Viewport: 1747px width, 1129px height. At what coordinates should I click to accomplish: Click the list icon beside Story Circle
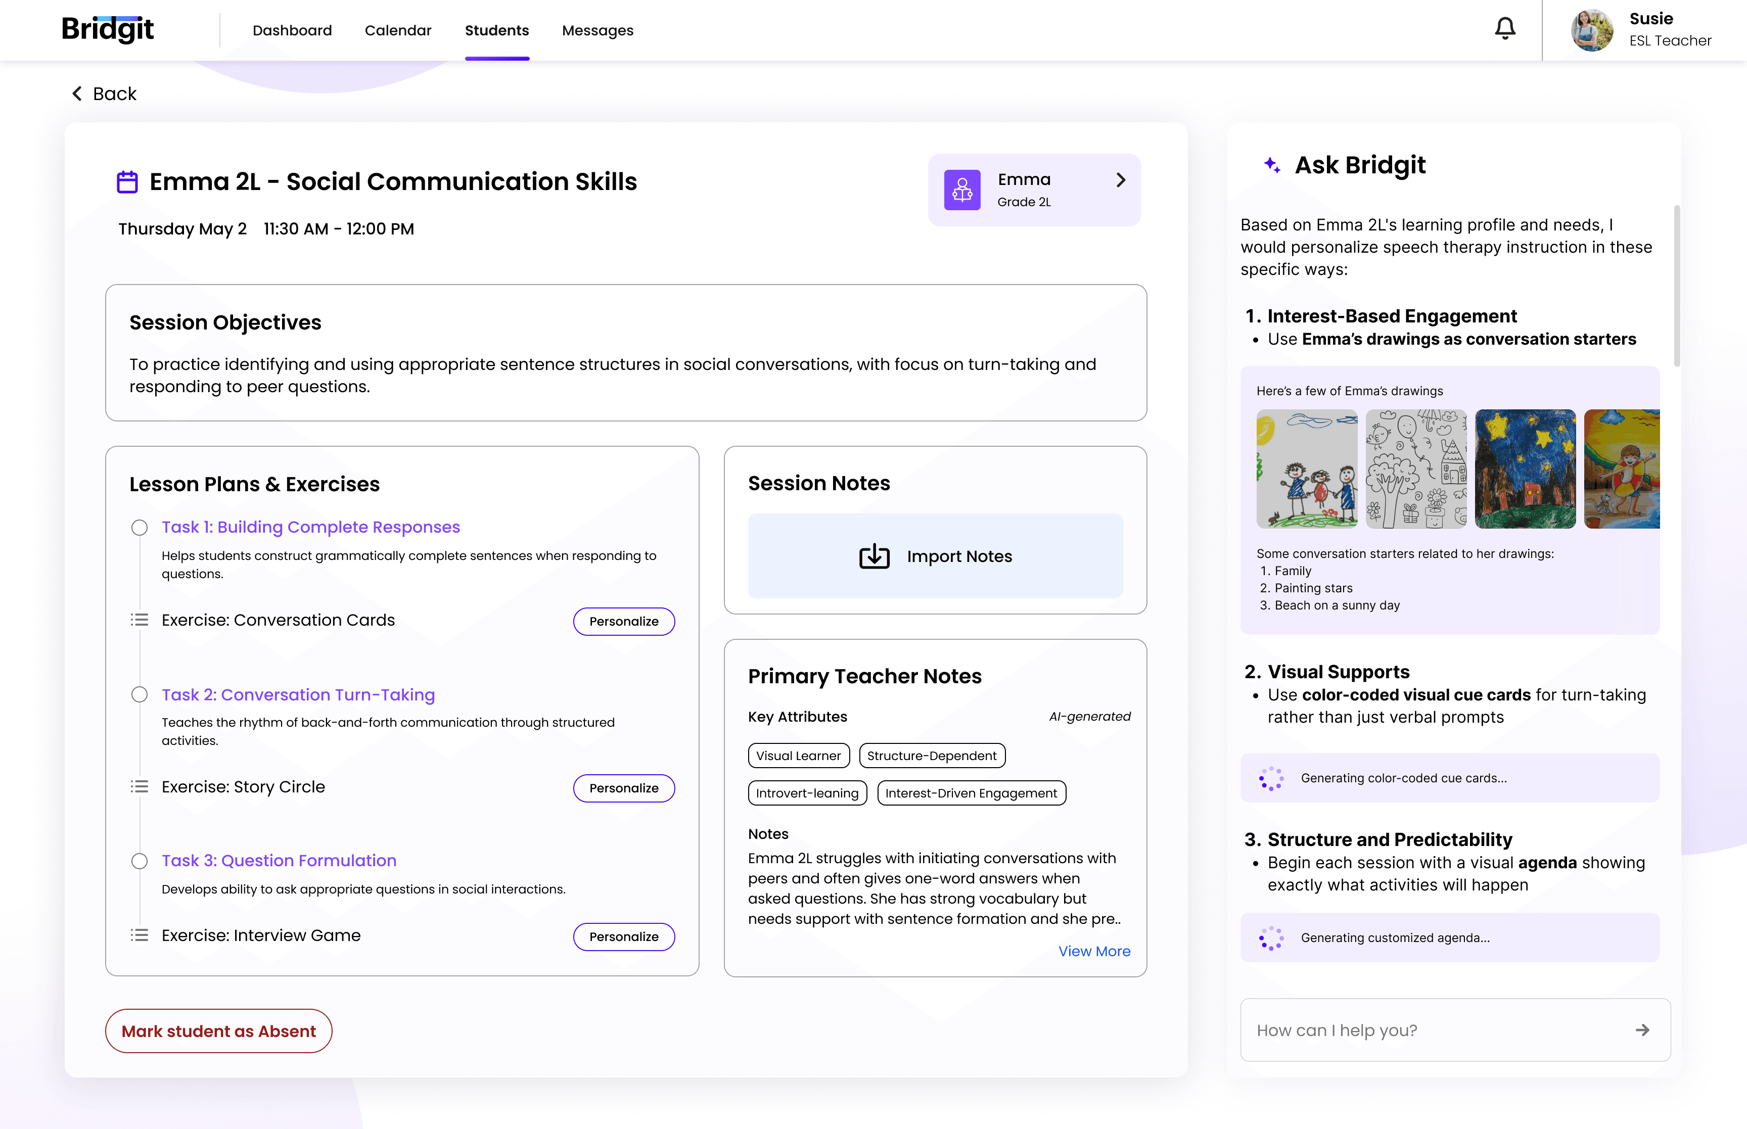140,787
